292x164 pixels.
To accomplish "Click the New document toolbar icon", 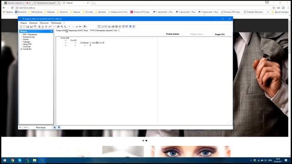I will 21,26.
